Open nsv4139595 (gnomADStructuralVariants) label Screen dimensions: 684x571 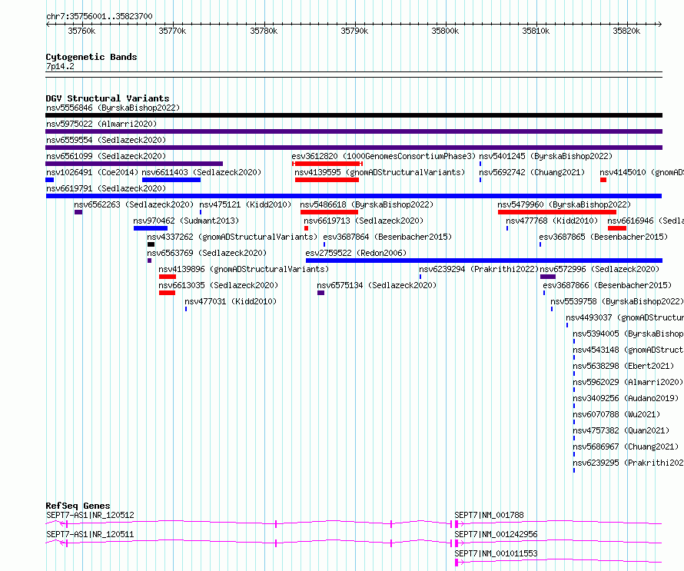(x=380, y=172)
